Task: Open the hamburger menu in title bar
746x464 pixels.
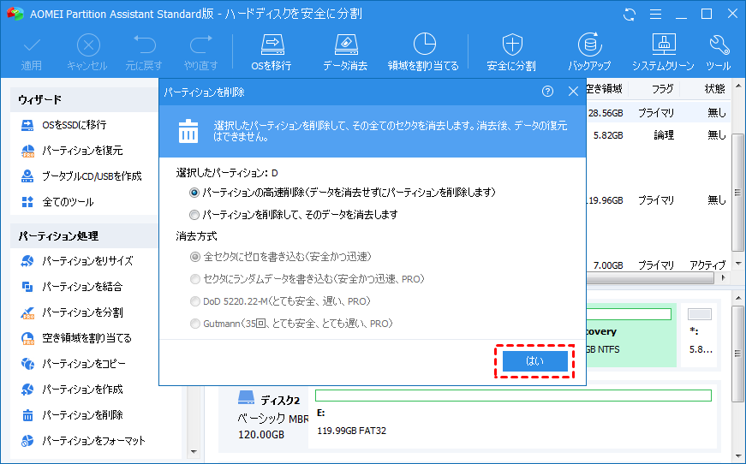Action: coord(655,15)
